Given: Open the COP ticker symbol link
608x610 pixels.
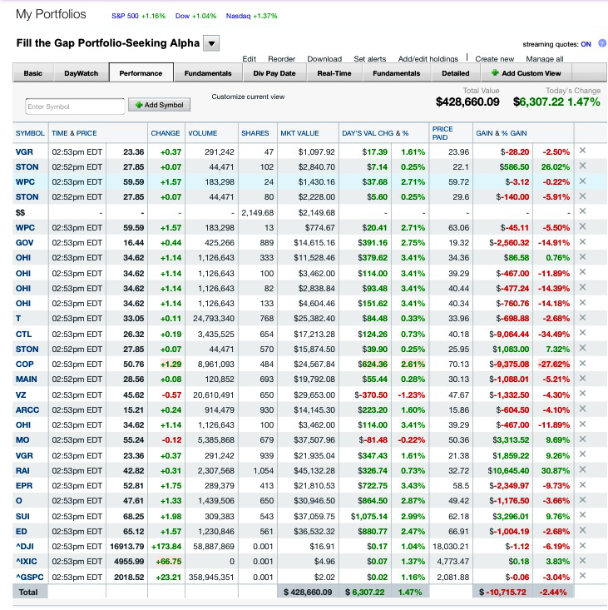Looking at the screenshot, I should pos(24,365).
